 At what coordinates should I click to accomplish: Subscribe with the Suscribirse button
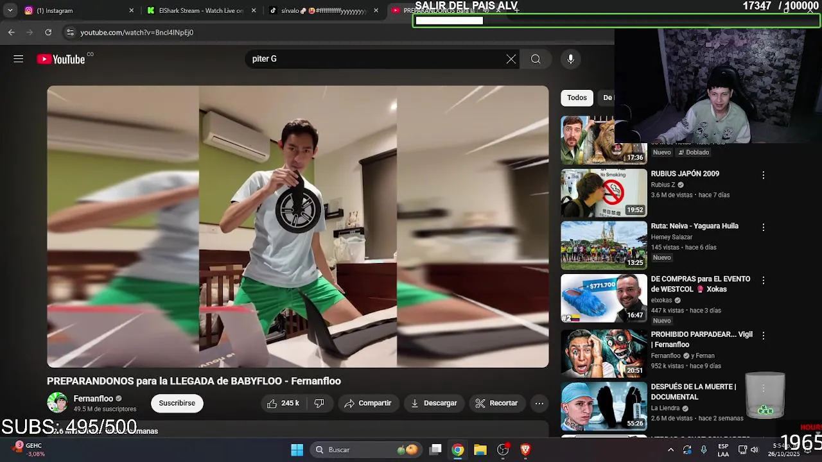177,403
